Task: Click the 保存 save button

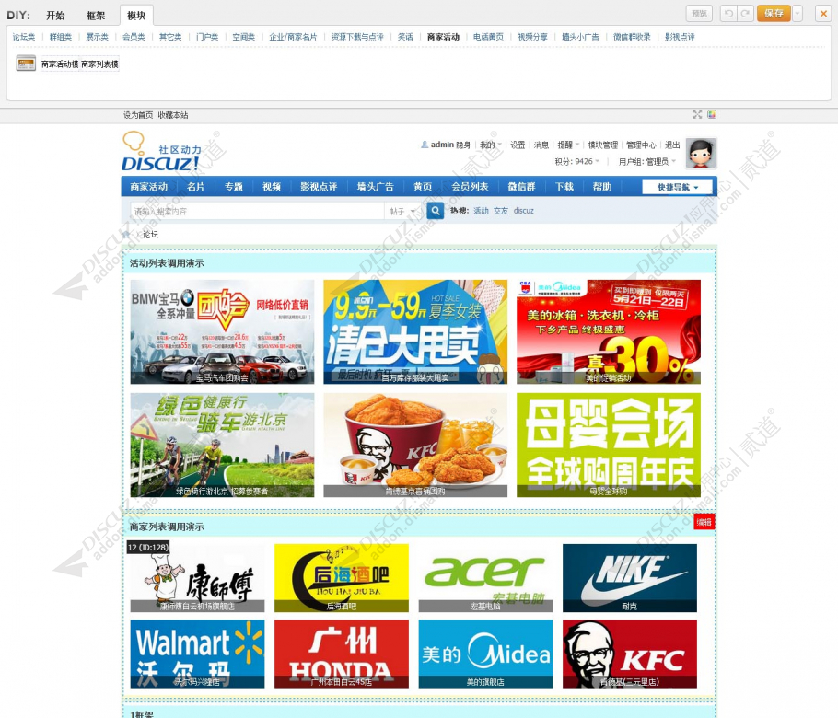Action: pos(774,14)
